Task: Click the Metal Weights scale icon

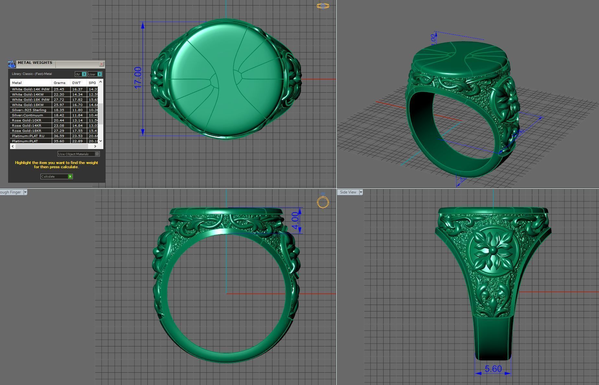Action: pyautogui.click(x=12, y=64)
